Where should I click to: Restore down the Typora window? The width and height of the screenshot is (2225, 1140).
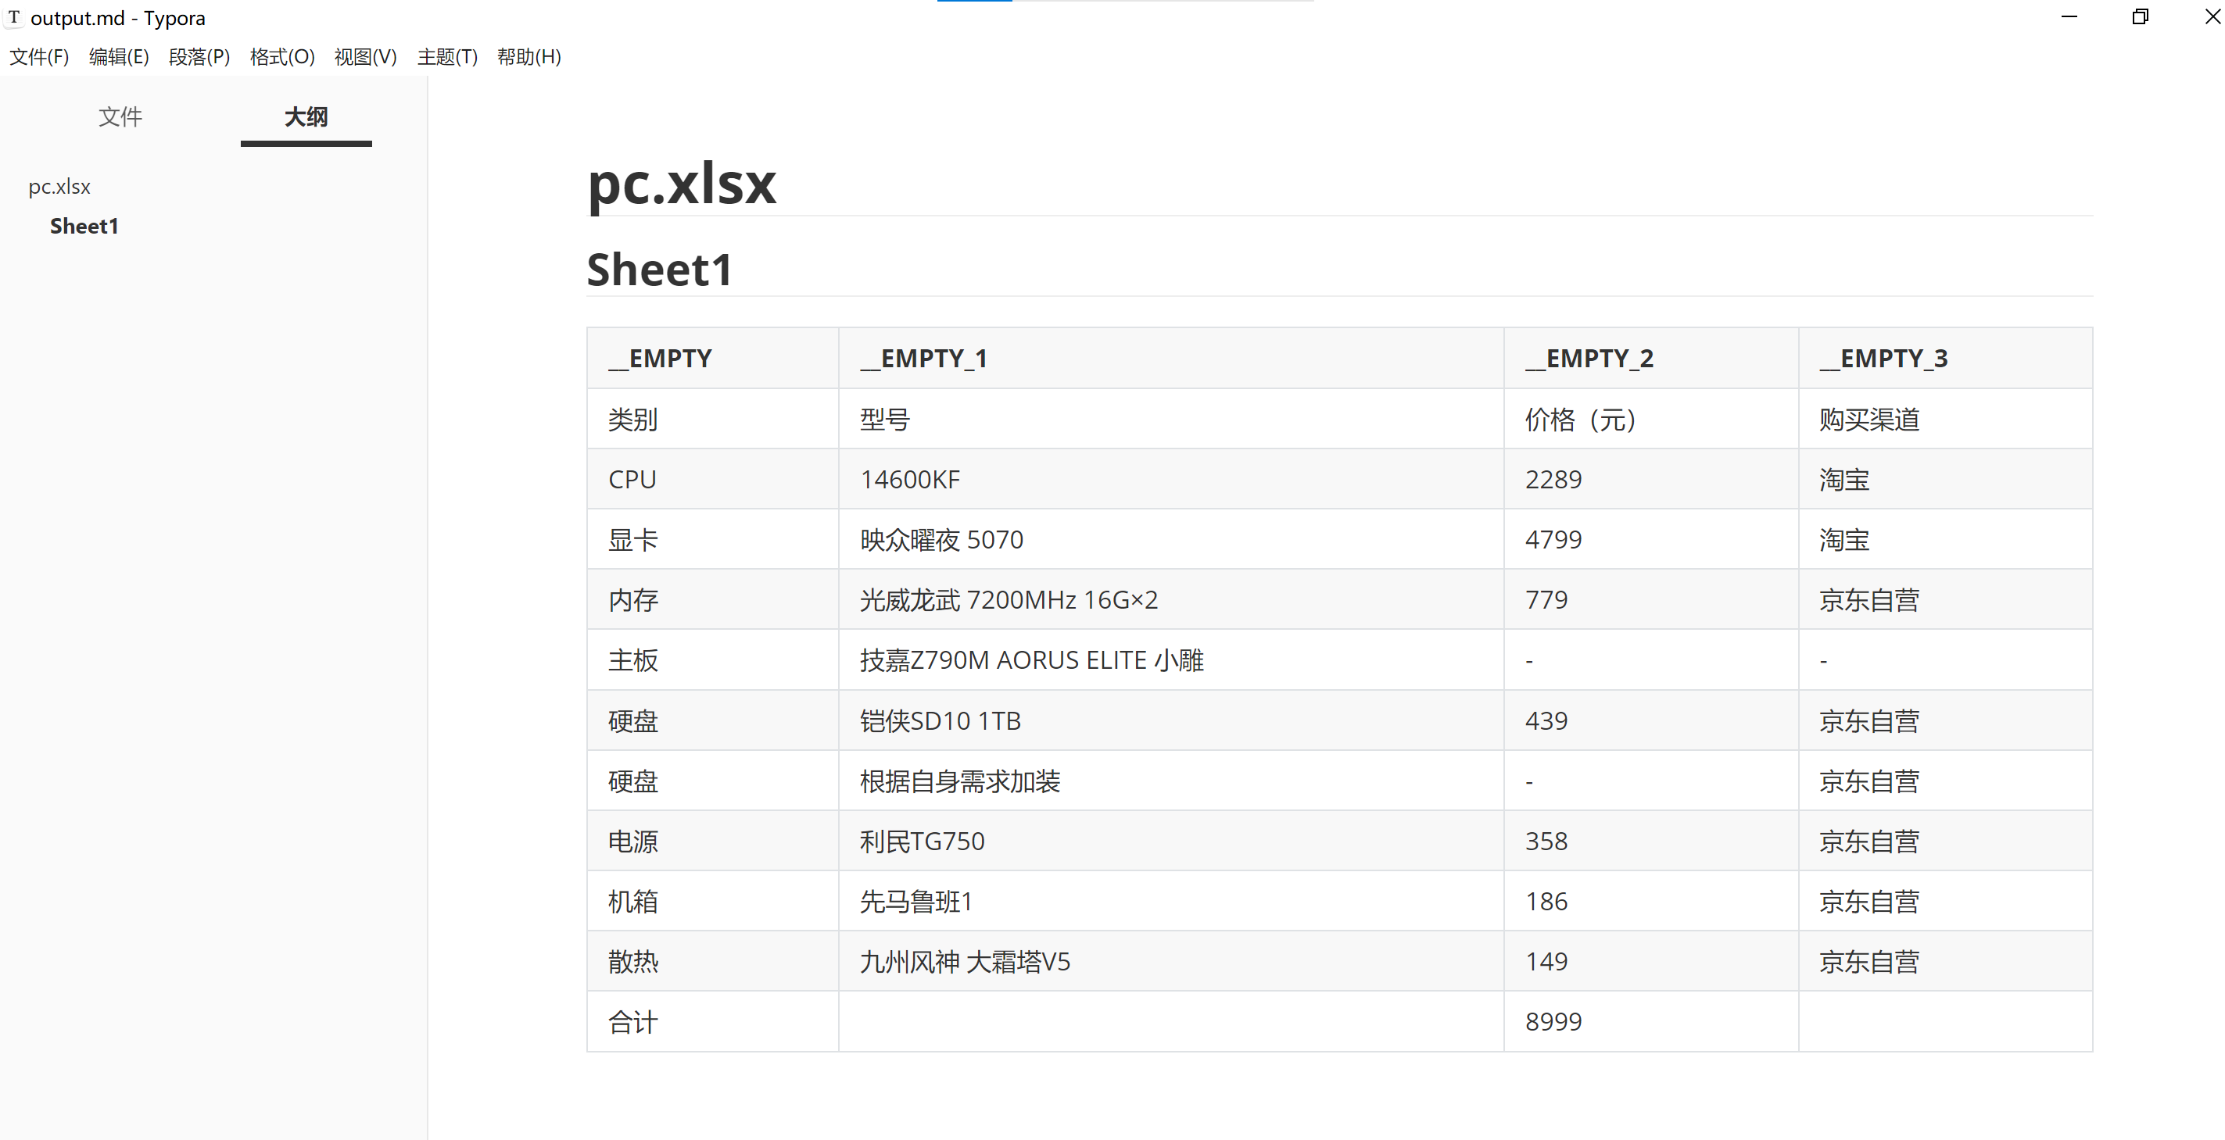(x=2140, y=17)
